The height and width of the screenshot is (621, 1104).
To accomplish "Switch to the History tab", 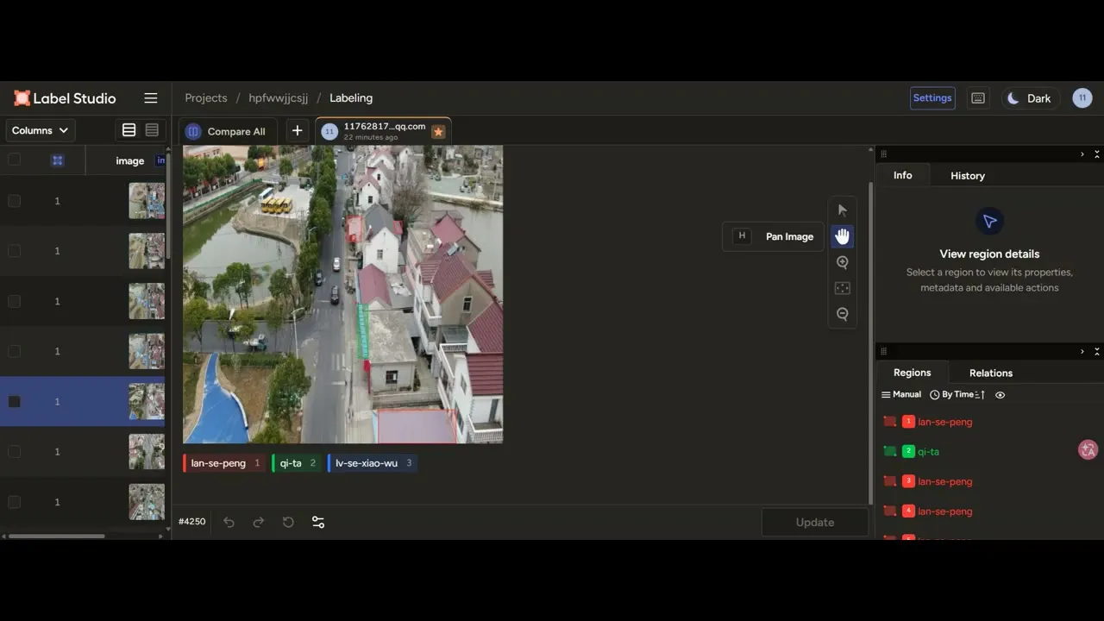I will click(x=968, y=176).
